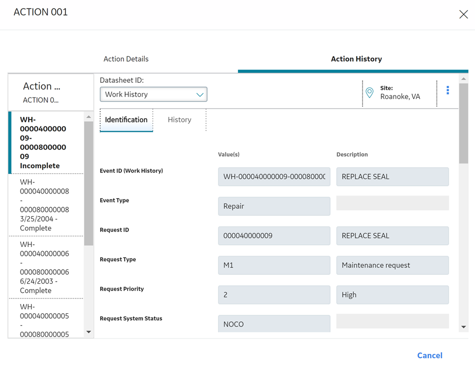The height and width of the screenshot is (366, 475).
Task: Click the Request Type label
Action: (118, 259)
